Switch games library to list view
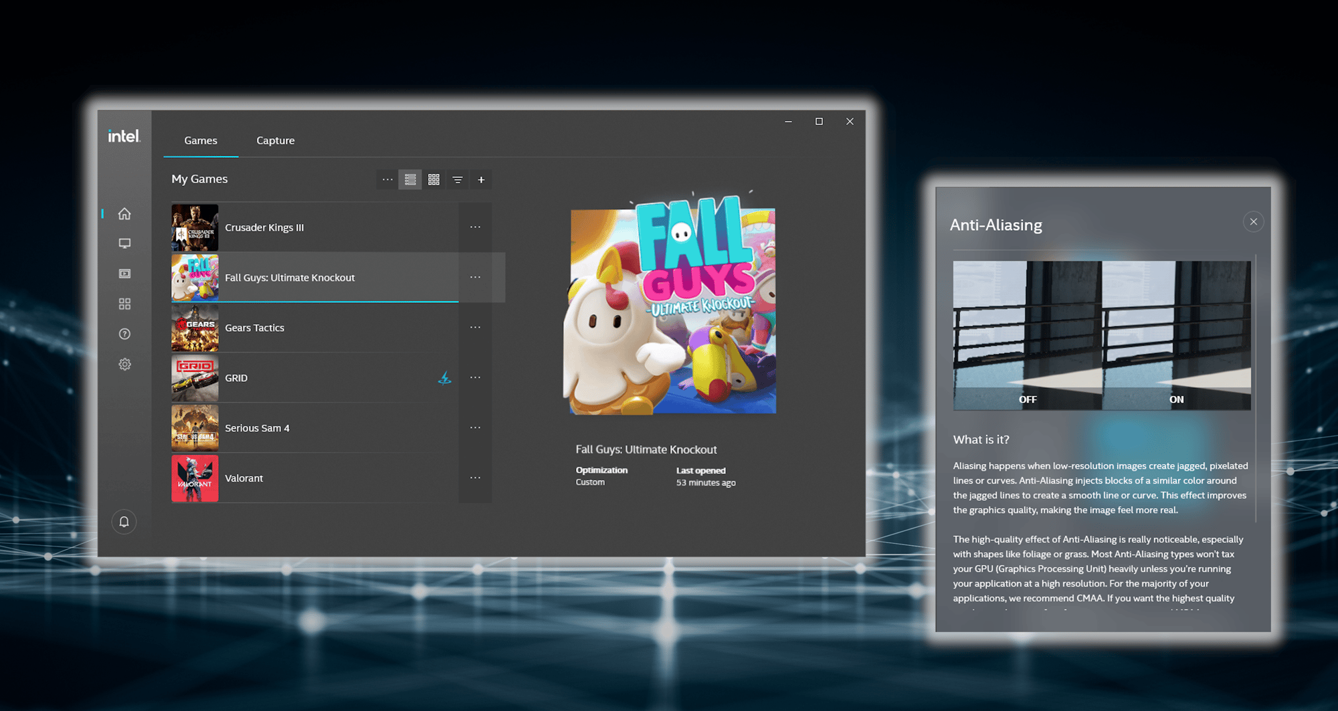The height and width of the screenshot is (711, 1338). (410, 179)
